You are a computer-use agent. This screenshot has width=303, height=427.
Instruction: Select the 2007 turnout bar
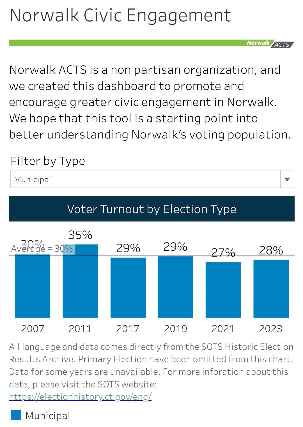pyautogui.click(x=32, y=286)
